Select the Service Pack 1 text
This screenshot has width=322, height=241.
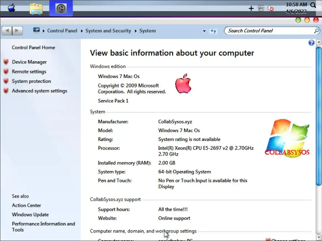113,101
